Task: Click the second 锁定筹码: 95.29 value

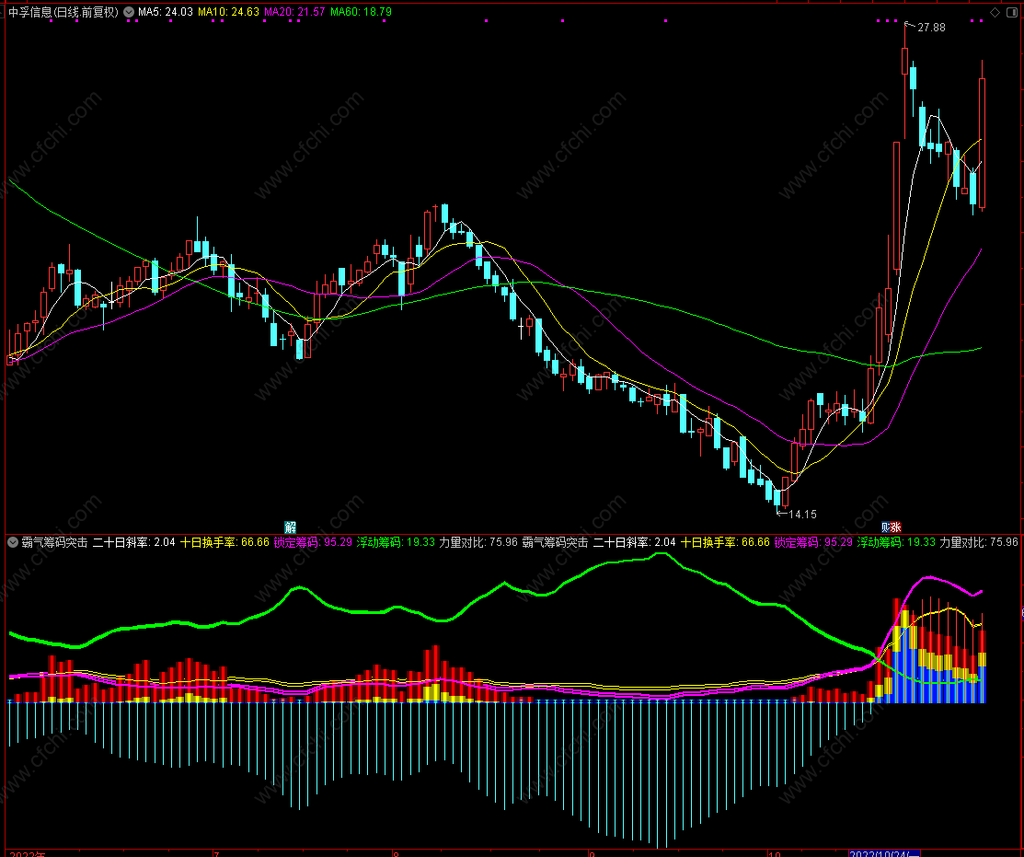Action: point(813,542)
